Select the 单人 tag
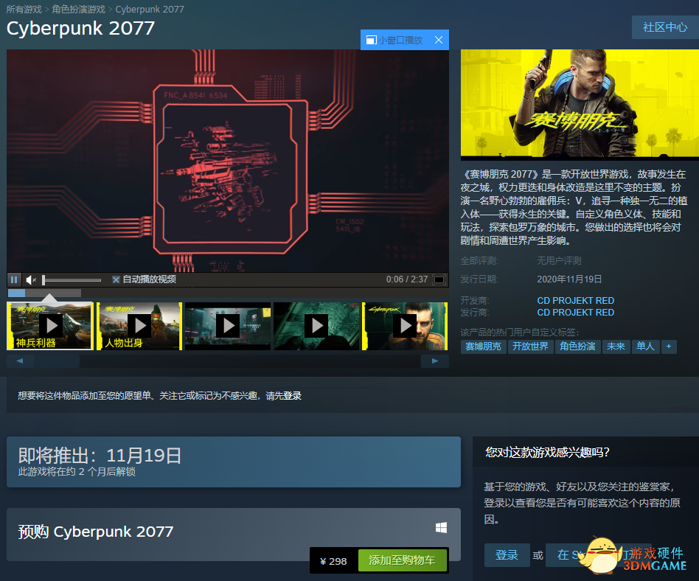Viewport: 699px width, 581px height. (645, 347)
